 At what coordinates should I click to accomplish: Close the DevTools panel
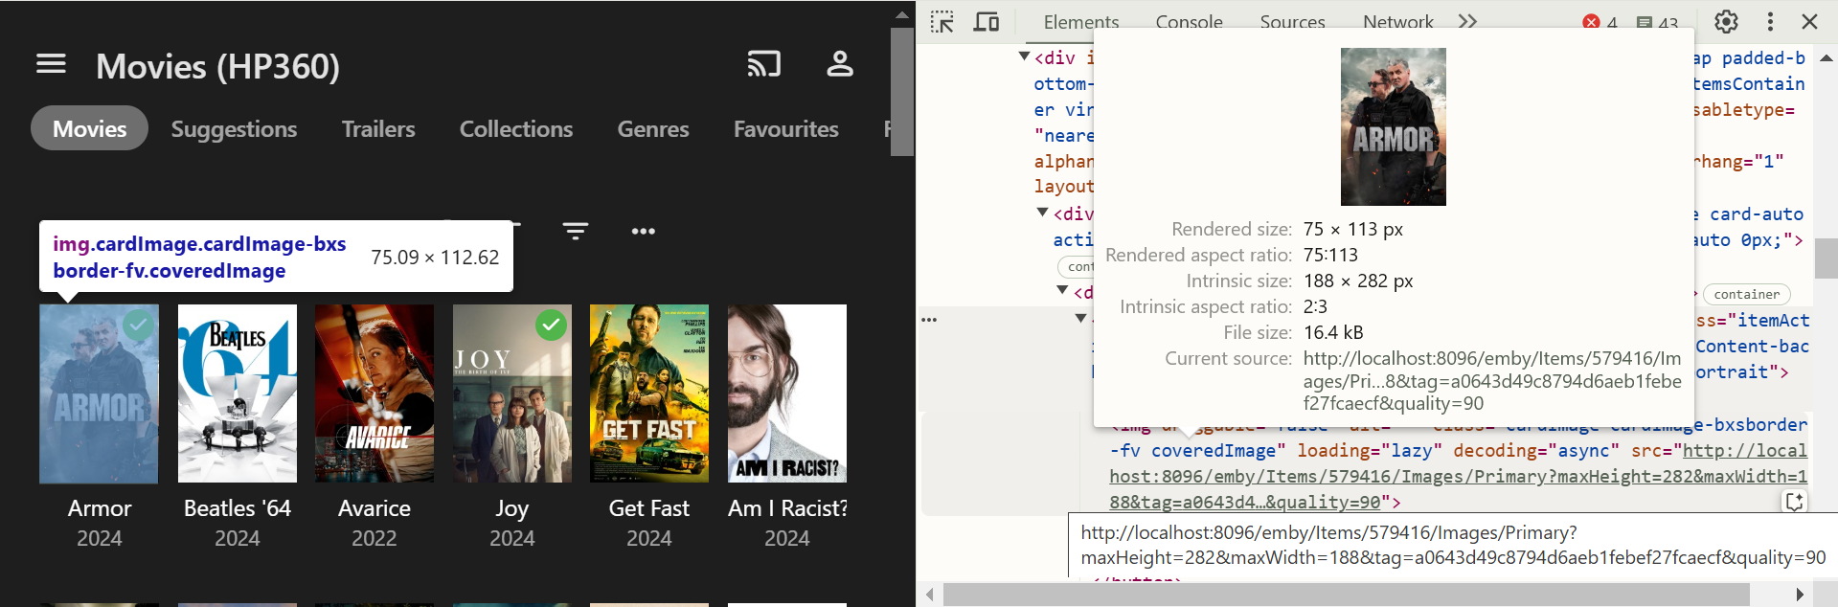coord(1809,21)
